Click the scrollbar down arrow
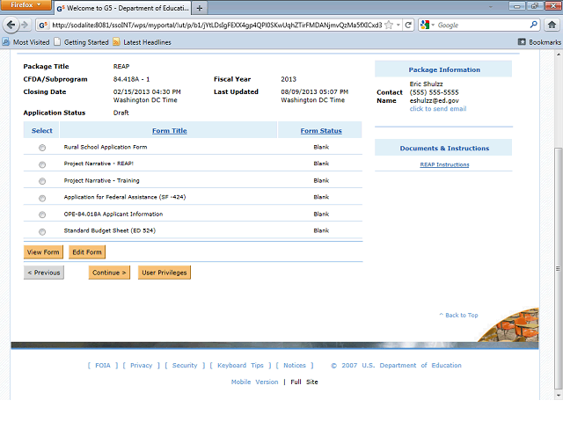The height and width of the screenshot is (422, 563). pos(558,395)
